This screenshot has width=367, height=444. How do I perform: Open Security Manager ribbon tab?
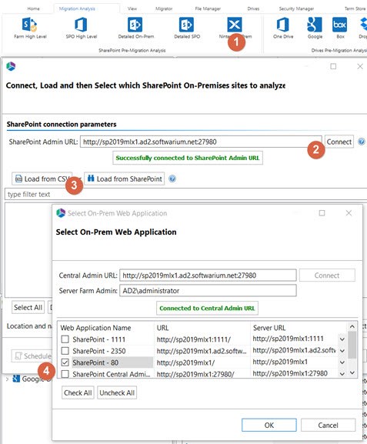[296, 8]
